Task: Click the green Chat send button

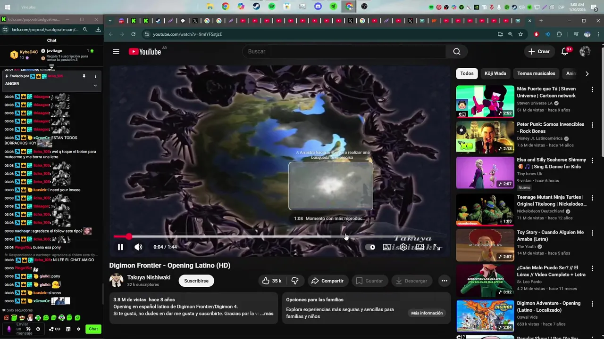Action: (x=93, y=329)
